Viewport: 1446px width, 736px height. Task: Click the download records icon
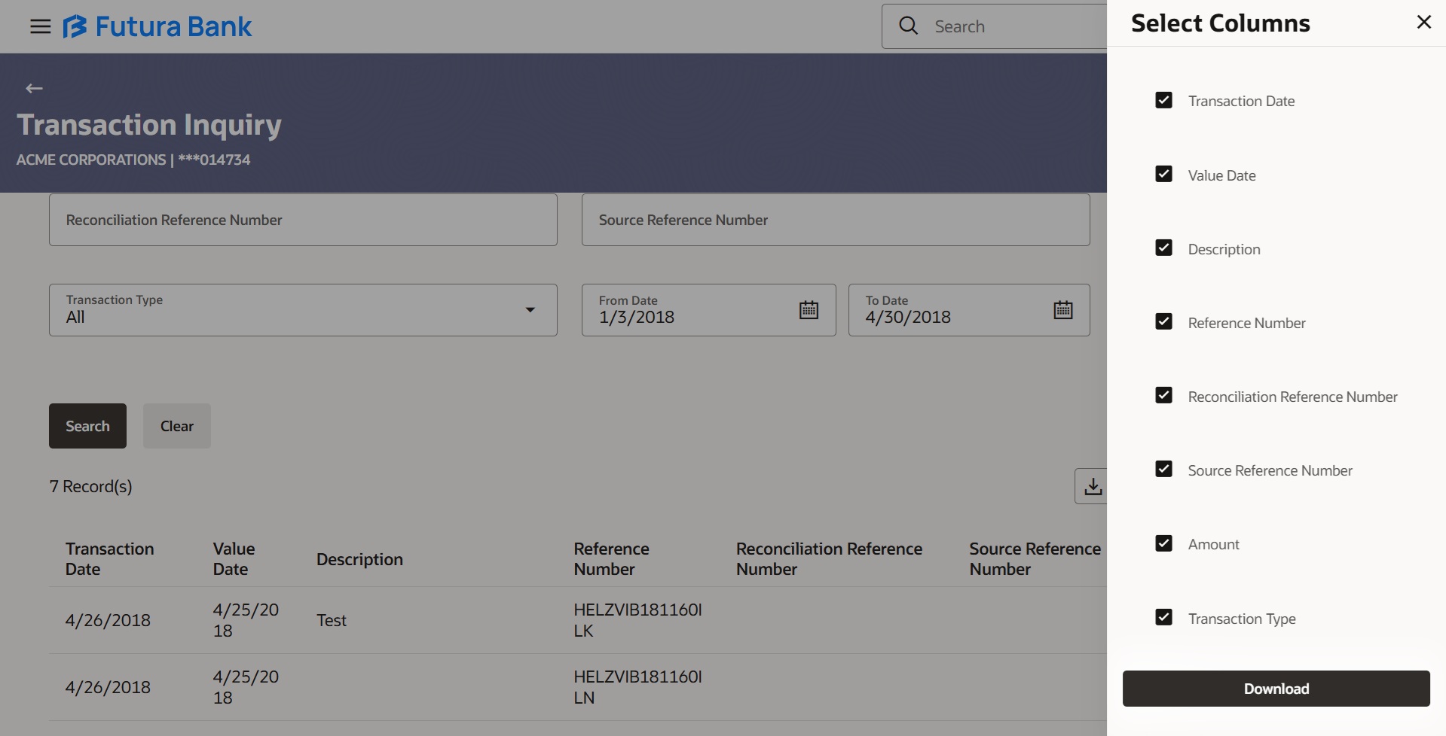[x=1092, y=487]
